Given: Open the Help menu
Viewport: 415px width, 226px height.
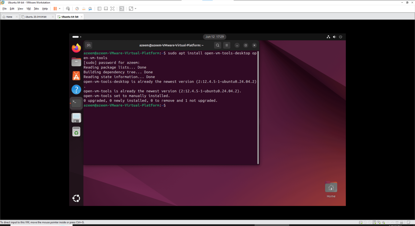Looking at the screenshot, I should (45, 9).
